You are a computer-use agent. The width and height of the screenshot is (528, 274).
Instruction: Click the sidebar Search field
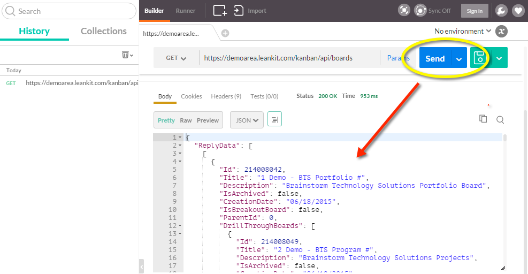click(x=69, y=11)
